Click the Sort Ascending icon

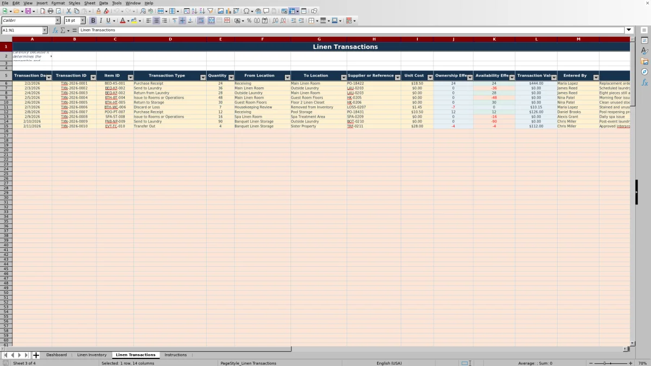pos(194,11)
